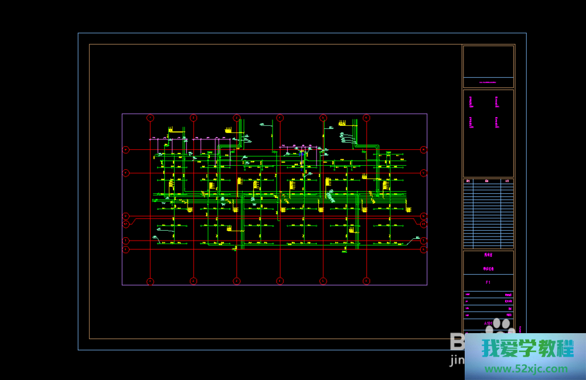Viewport: 586px width, 380px height.
Task: Click the revision table header row
Action: (x=488, y=182)
